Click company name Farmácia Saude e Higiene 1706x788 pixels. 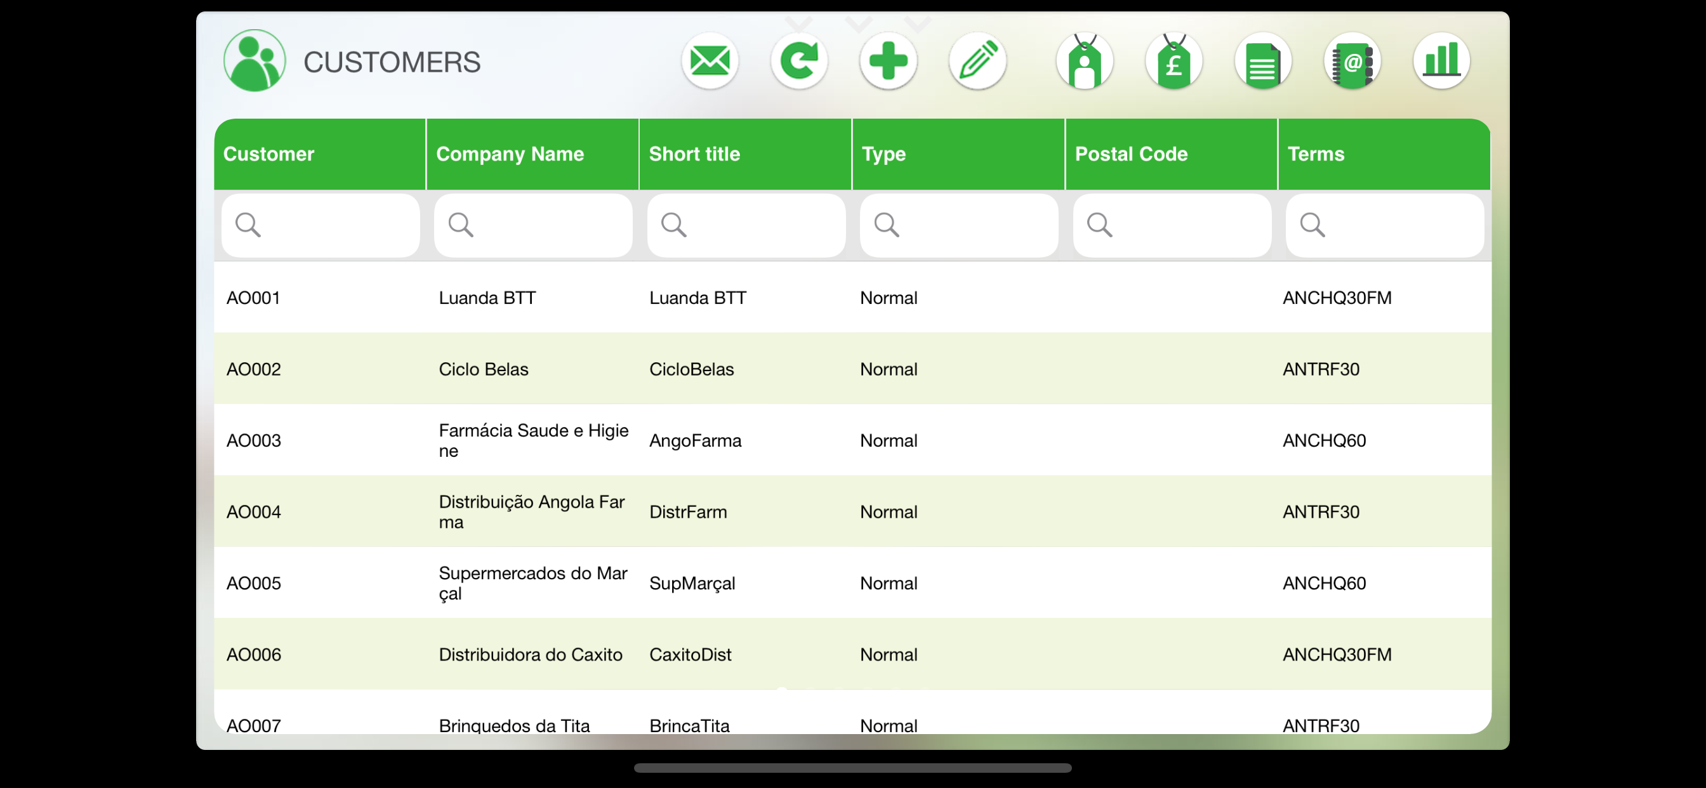click(x=533, y=440)
